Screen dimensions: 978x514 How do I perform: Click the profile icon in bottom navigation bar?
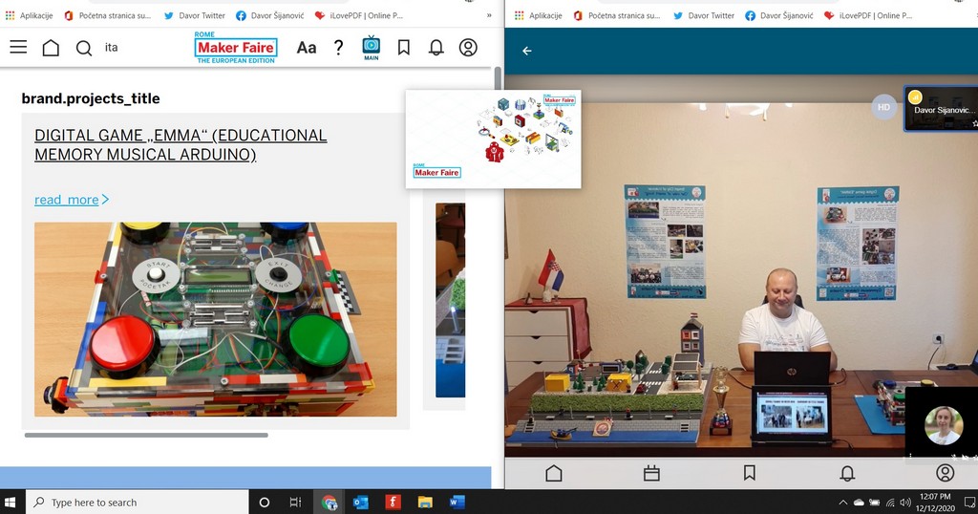(x=945, y=473)
